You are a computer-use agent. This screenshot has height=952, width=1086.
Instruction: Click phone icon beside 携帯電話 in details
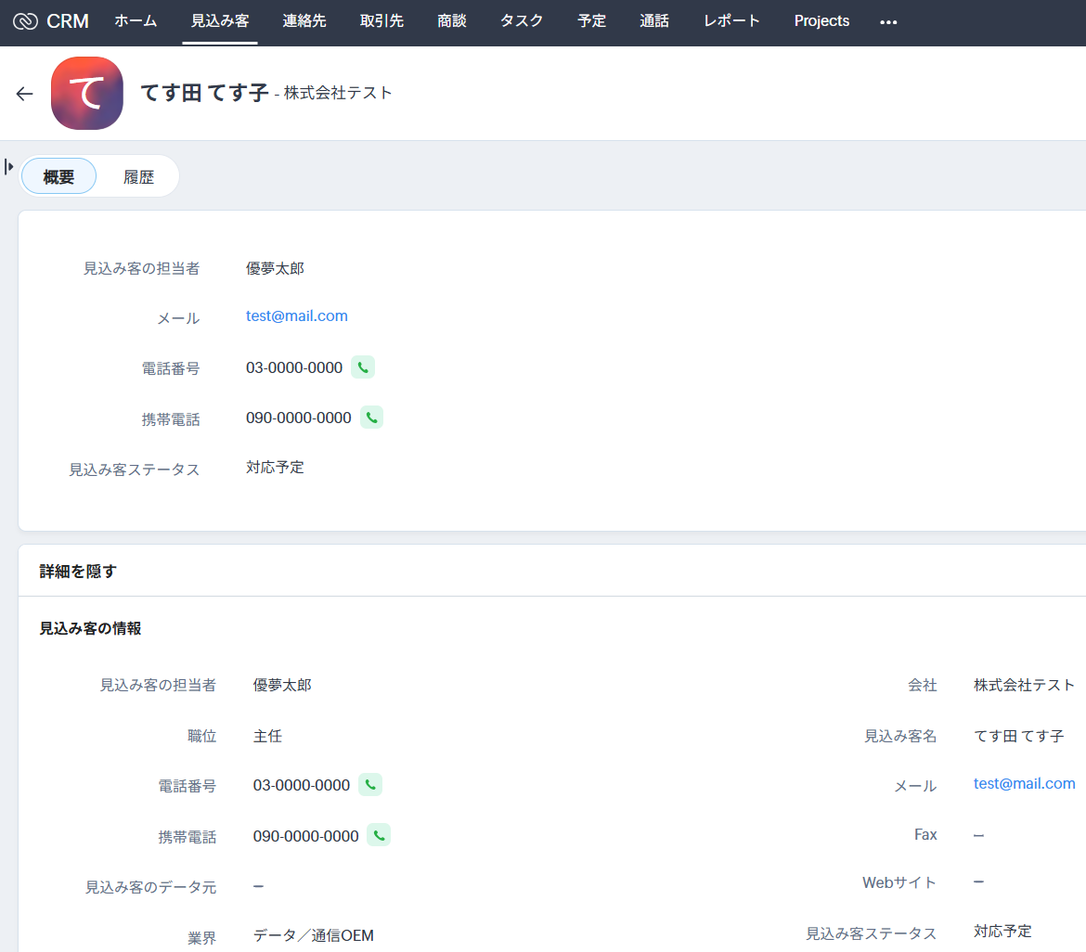(x=379, y=835)
